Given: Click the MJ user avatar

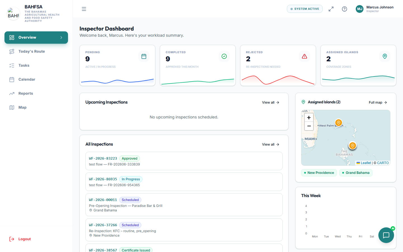Looking at the screenshot, I should coord(360,9).
